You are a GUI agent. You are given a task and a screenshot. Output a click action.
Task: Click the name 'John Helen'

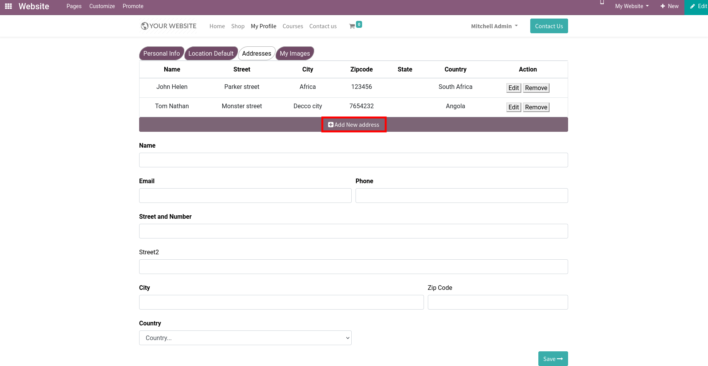[172, 87]
